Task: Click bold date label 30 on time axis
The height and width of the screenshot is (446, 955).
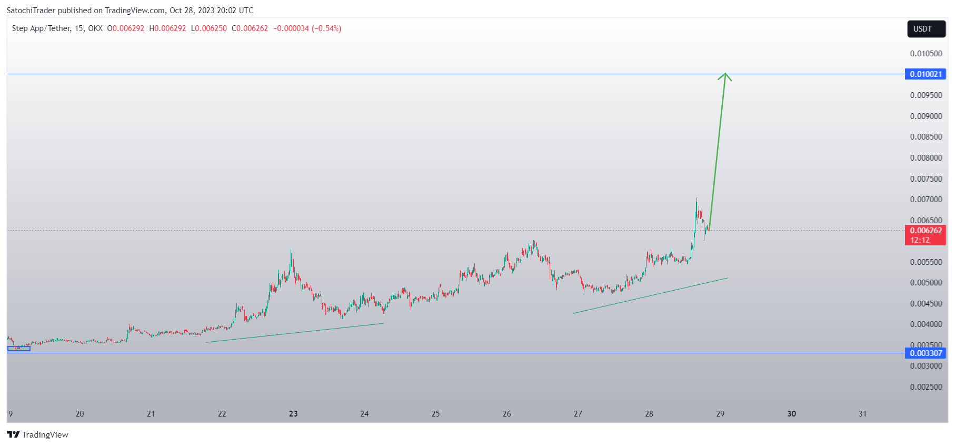Action: 791,414
